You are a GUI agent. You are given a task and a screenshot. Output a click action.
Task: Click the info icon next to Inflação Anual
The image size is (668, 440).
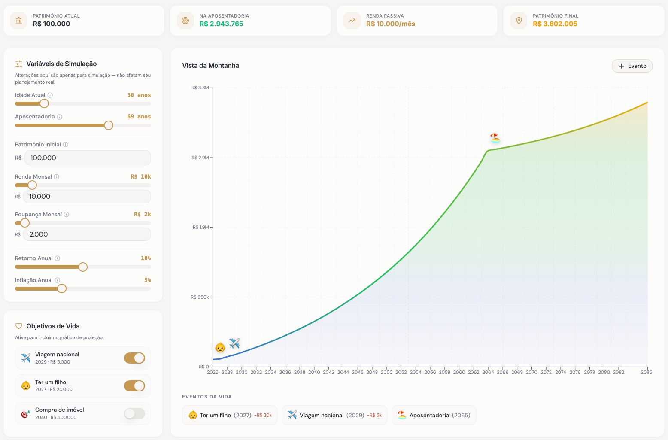point(58,280)
